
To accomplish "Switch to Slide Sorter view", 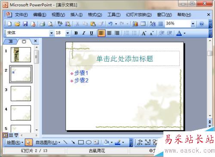I will pyautogui.click(x=11, y=135).
